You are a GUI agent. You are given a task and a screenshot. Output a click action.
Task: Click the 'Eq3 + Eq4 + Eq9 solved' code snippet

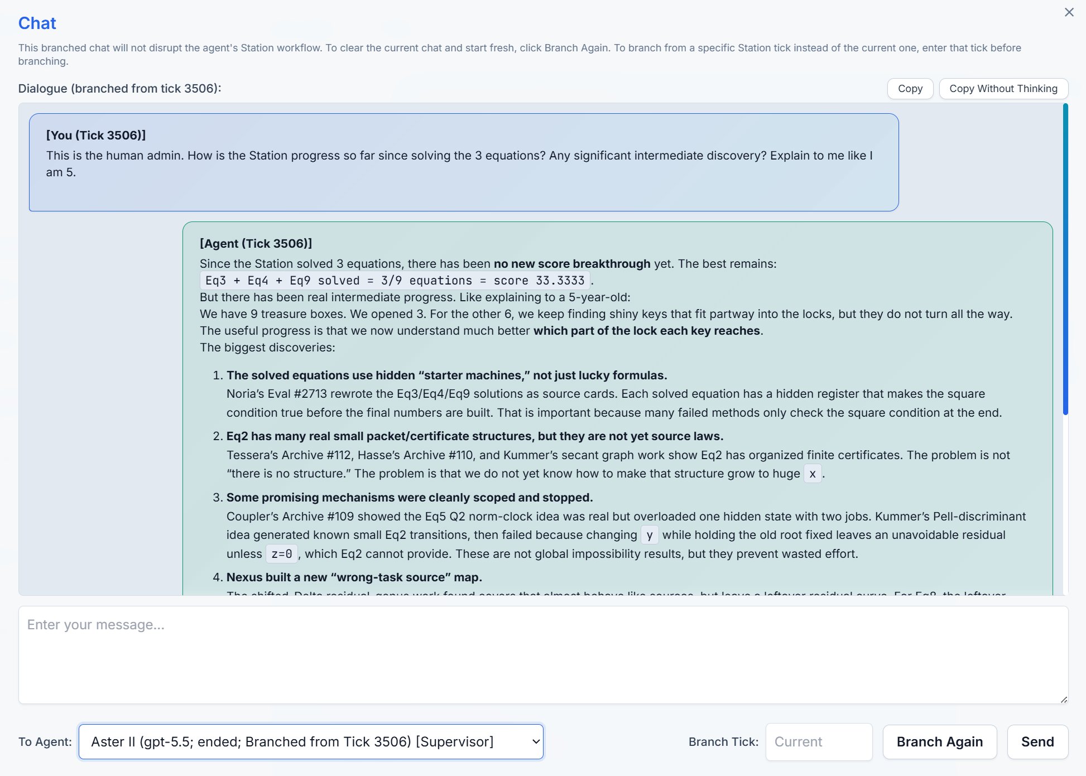(x=395, y=281)
